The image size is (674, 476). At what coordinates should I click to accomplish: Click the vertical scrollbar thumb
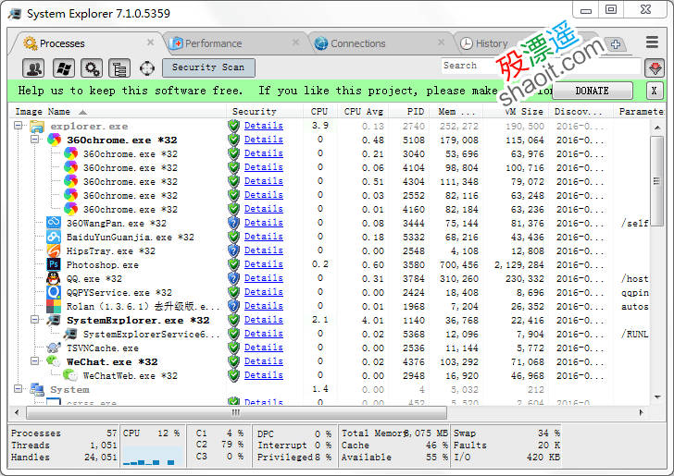[656, 181]
